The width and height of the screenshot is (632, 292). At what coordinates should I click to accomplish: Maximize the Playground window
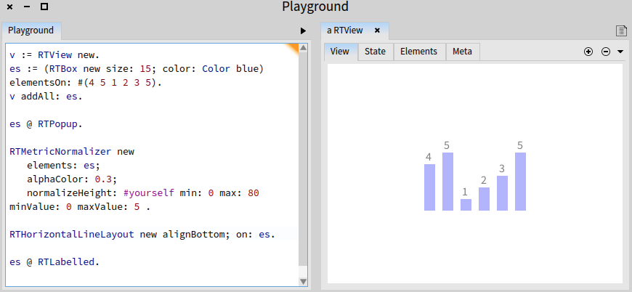[x=44, y=7]
